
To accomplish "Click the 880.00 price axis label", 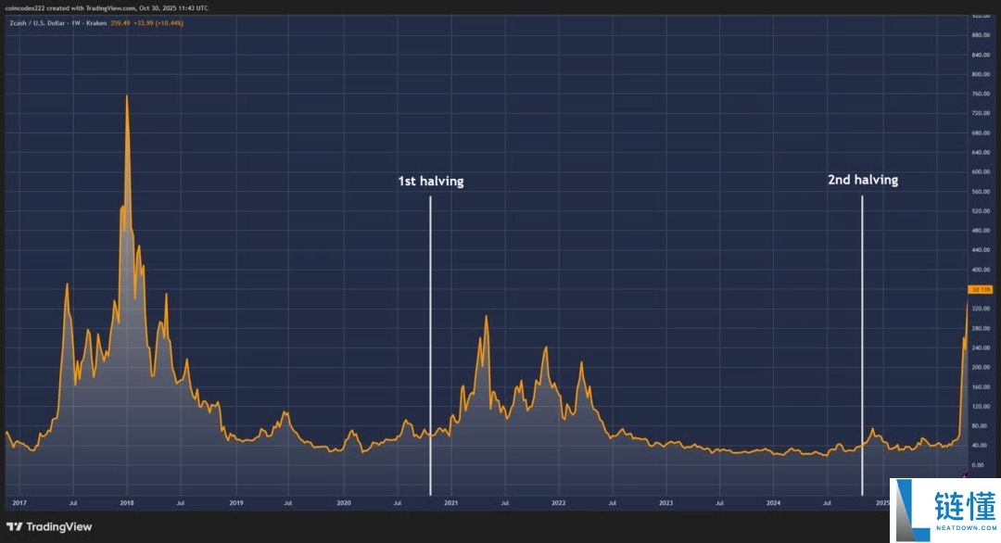I will [980, 35].
